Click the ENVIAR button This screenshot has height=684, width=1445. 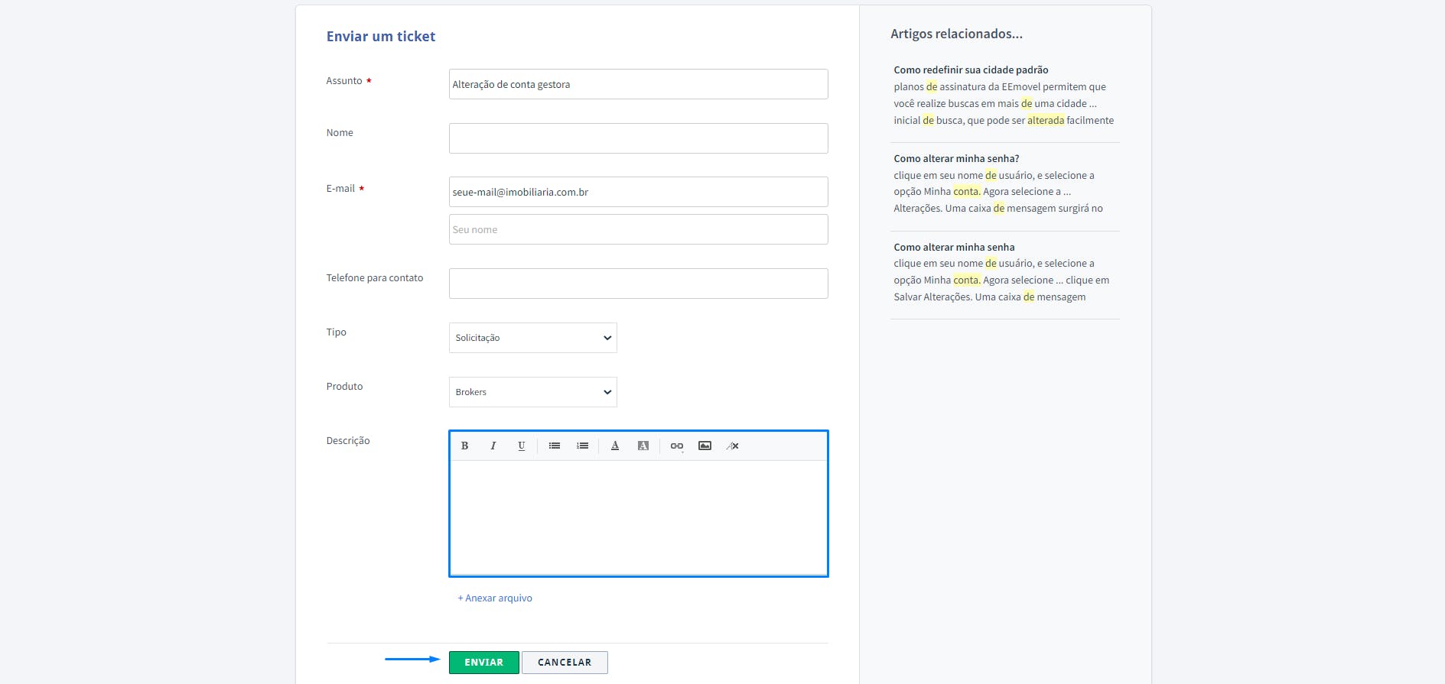point(484,663)
